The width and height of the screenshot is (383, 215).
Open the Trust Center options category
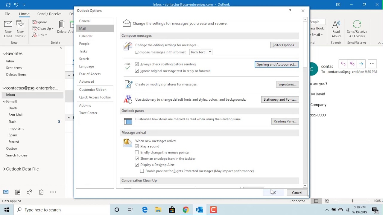coord(88,113)
